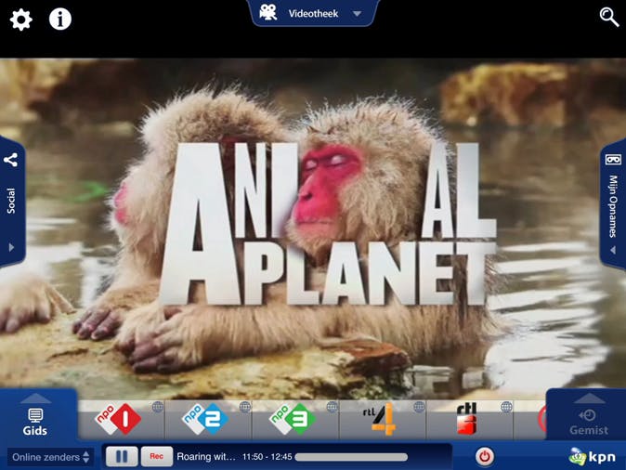The height and width of the screenshot is (470, 626).
Task: Open the Social side panel
Action: point(12,202)
